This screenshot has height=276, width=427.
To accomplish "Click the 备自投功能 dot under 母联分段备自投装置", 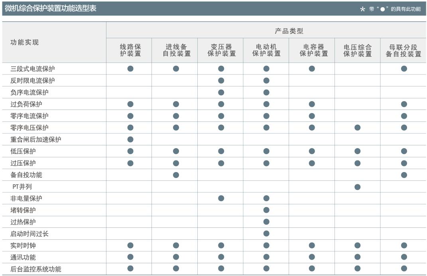I will pyautogui.click(x=404, y=175).
